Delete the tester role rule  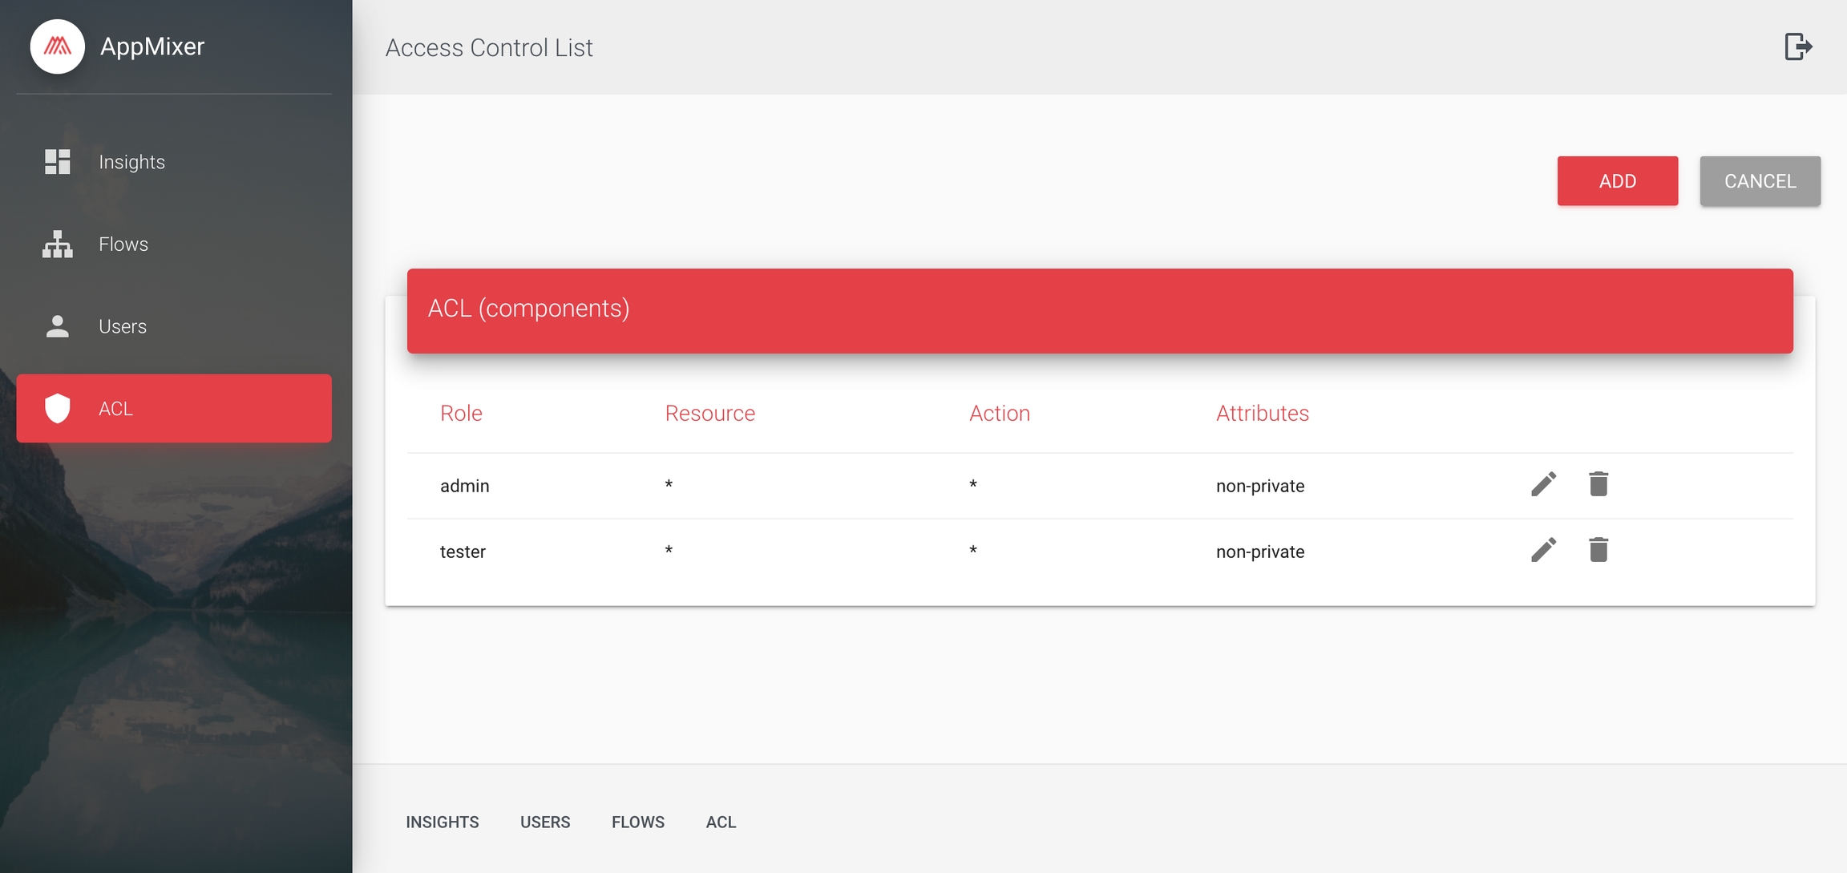pyautogui.click(x=1598, y=550)
